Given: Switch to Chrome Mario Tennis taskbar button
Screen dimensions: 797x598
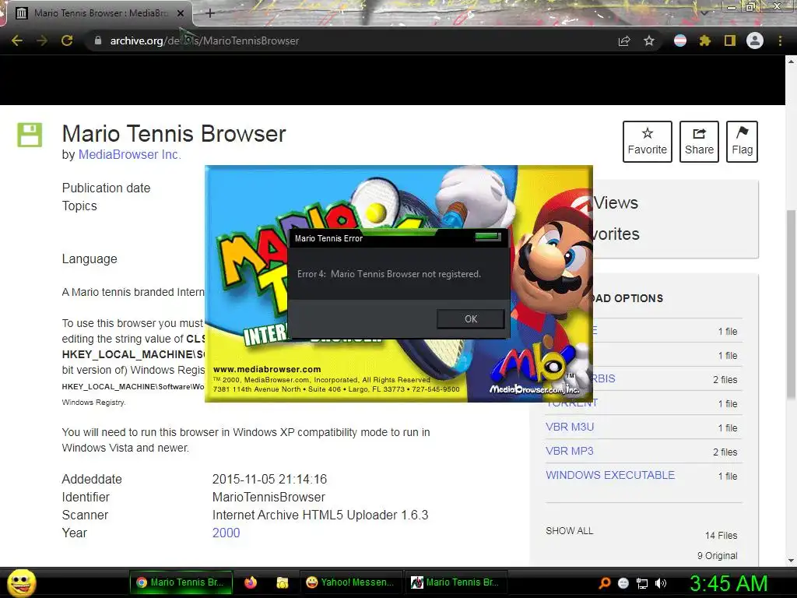Looking at the screenshot, I should pyautogui.click(x=181, y=582).
